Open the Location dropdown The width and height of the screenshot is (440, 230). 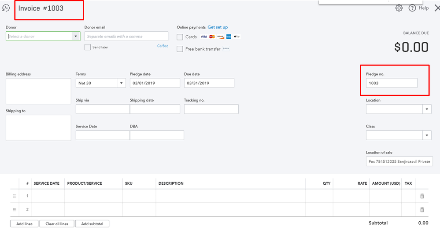click(x=427, y=109)
